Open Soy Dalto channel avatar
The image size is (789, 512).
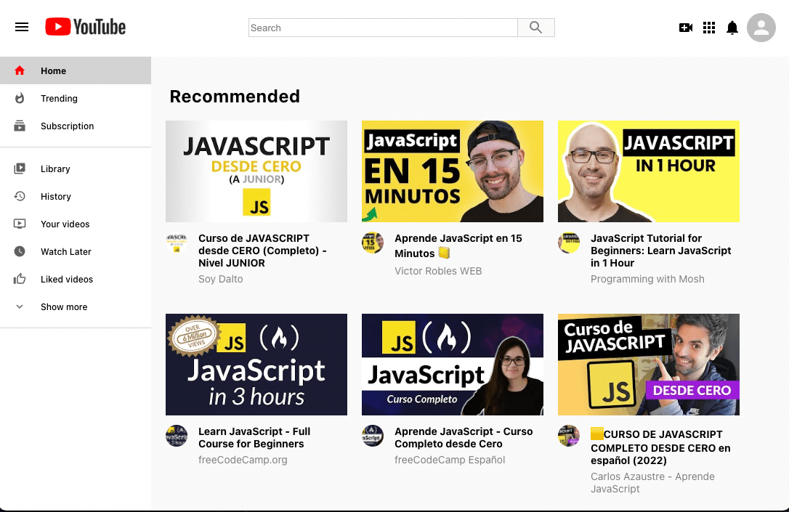(177, 243)
